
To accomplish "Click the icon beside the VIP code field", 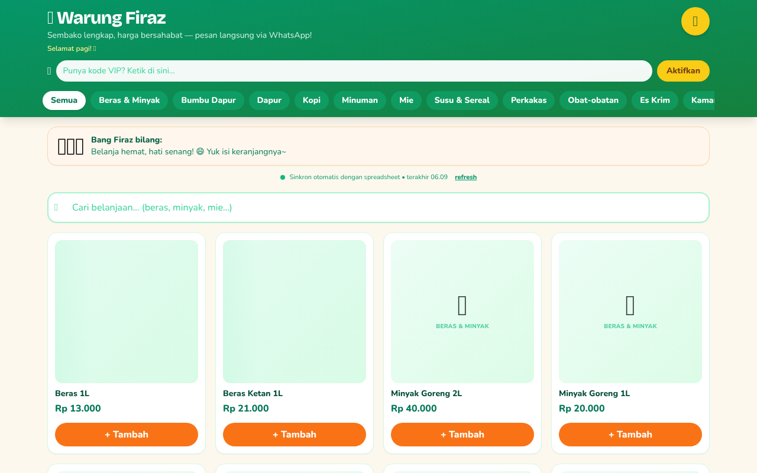I will [x=49, y=71].
